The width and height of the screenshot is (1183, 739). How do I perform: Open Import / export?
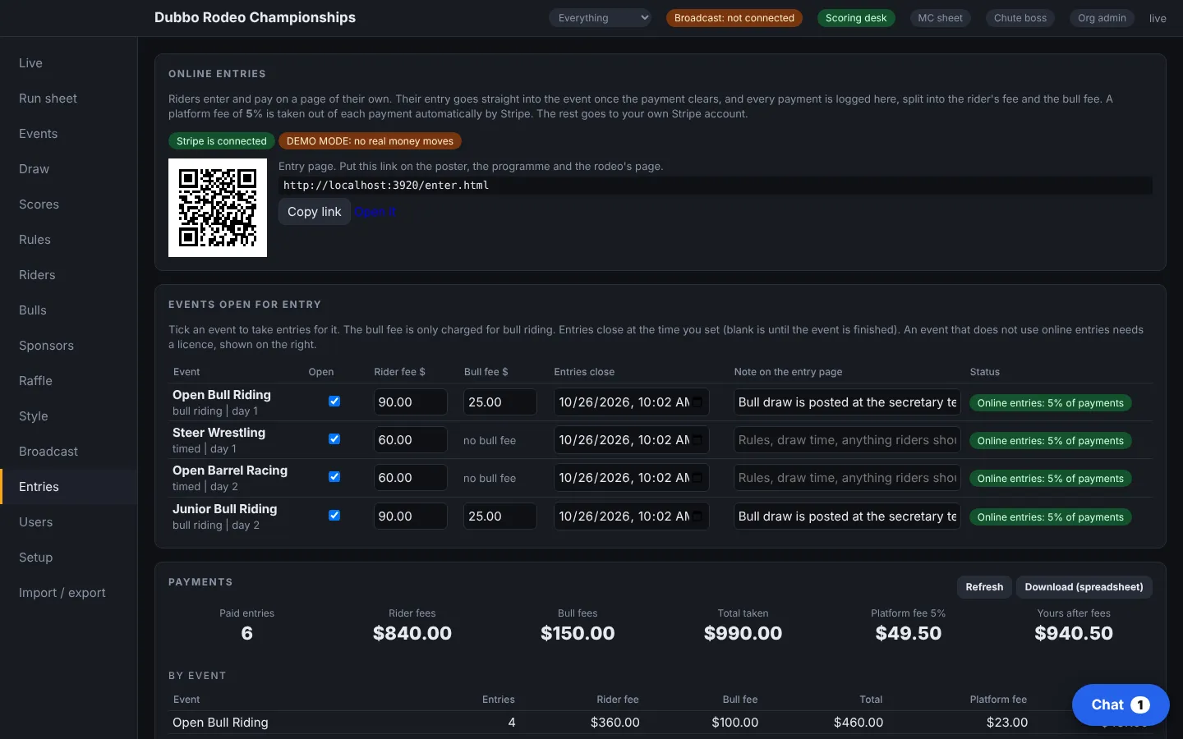[x=69, y=593]
